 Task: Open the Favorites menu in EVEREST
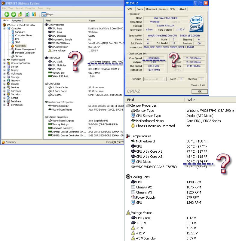30,8
